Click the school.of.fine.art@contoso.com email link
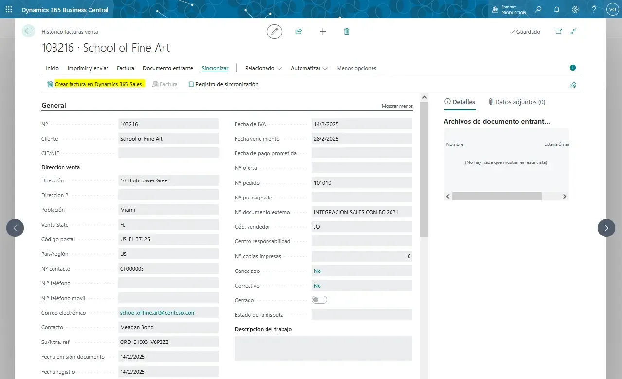Viewport: 622px width, 379px height. (158, 313)
